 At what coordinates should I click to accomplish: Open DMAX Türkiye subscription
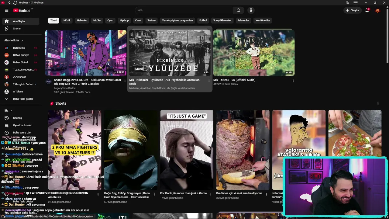(x=21, y=55)
